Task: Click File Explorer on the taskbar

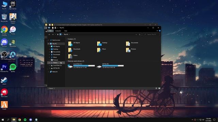Action: pos(14,120)
